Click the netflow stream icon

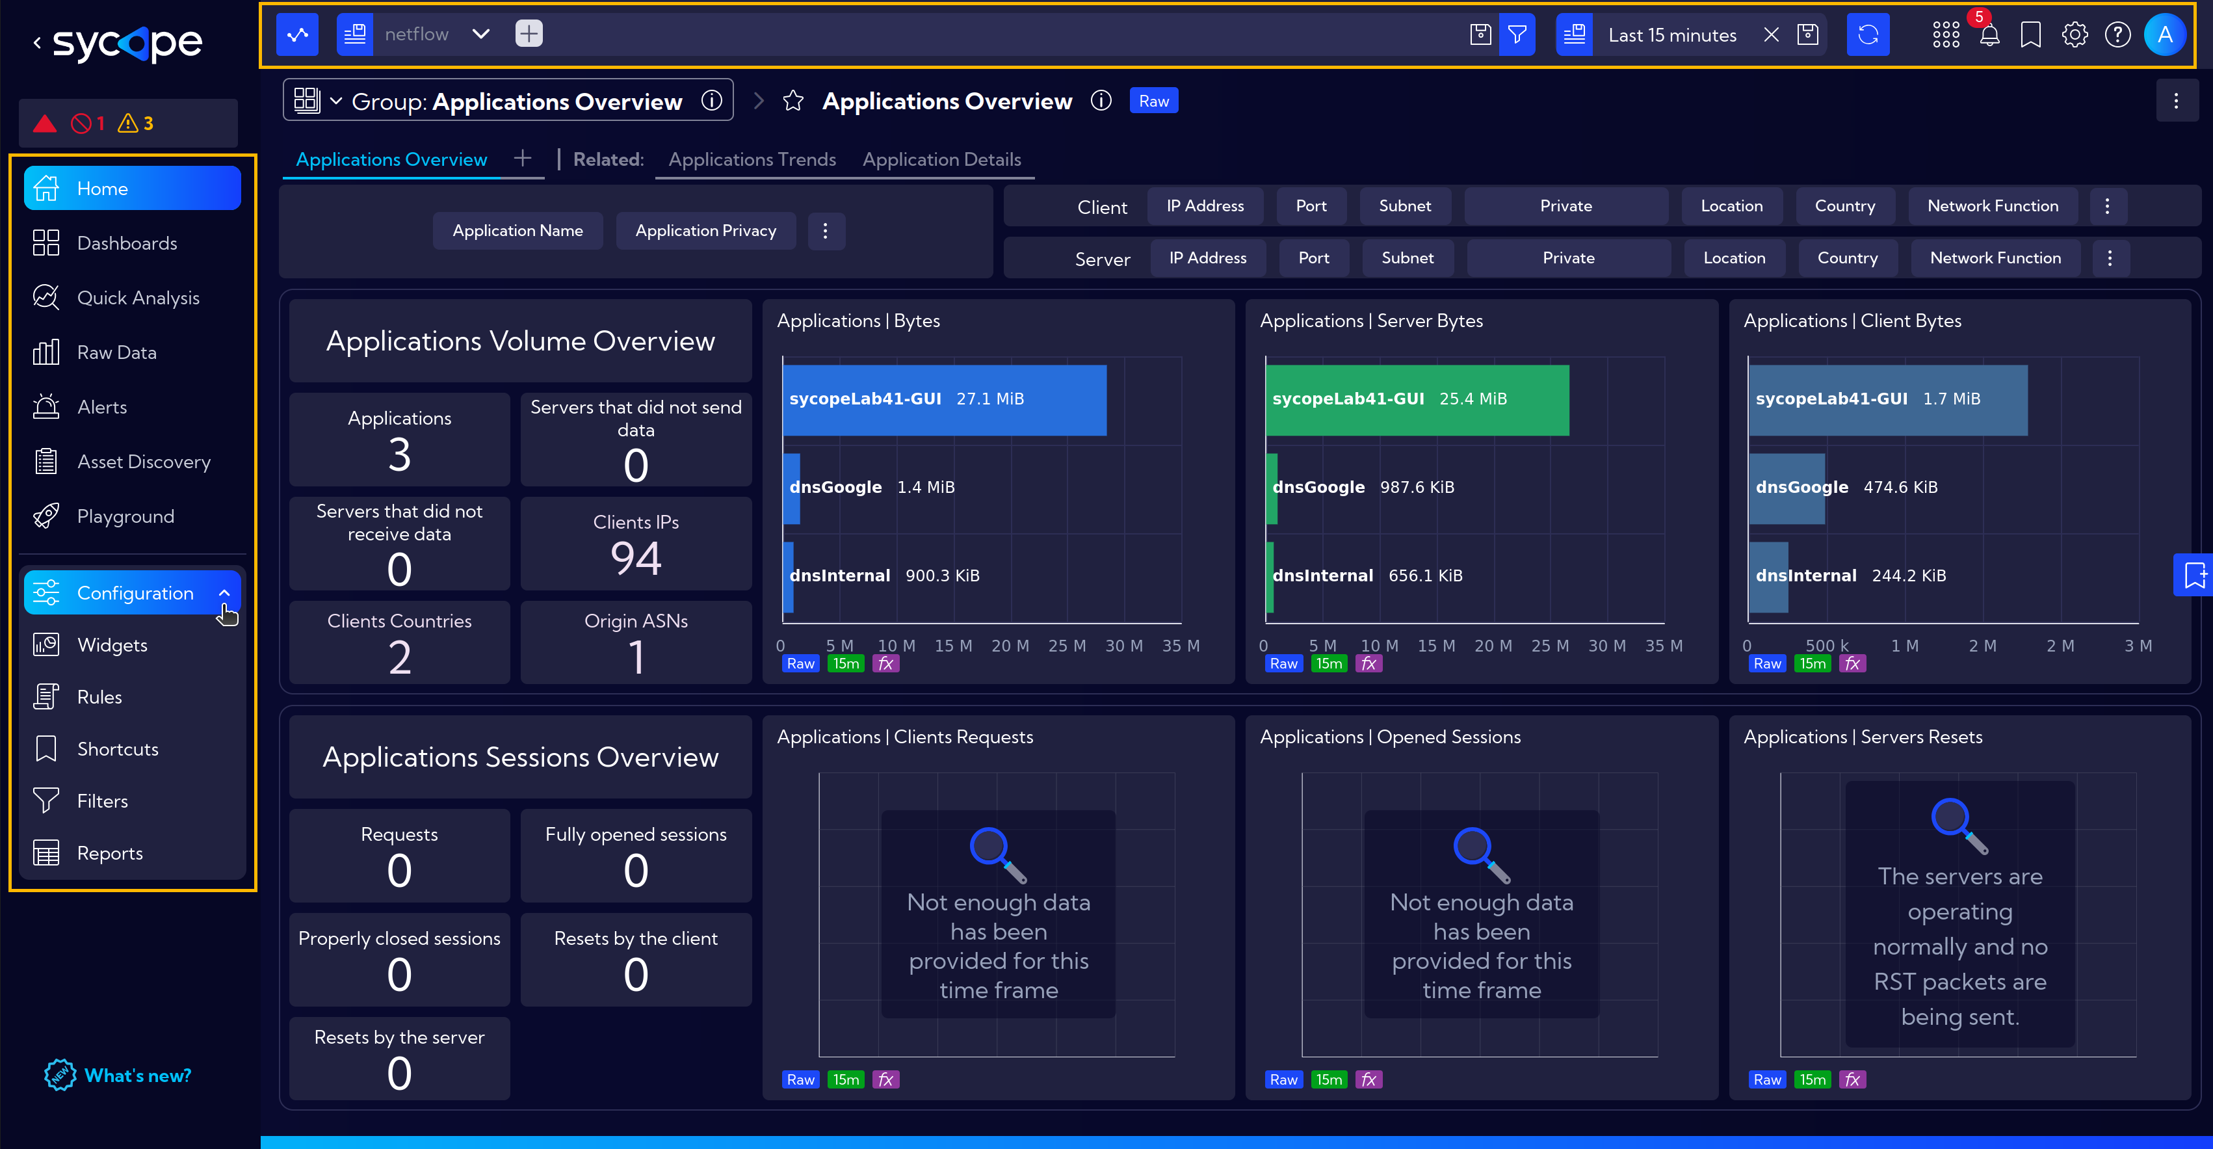355,34
